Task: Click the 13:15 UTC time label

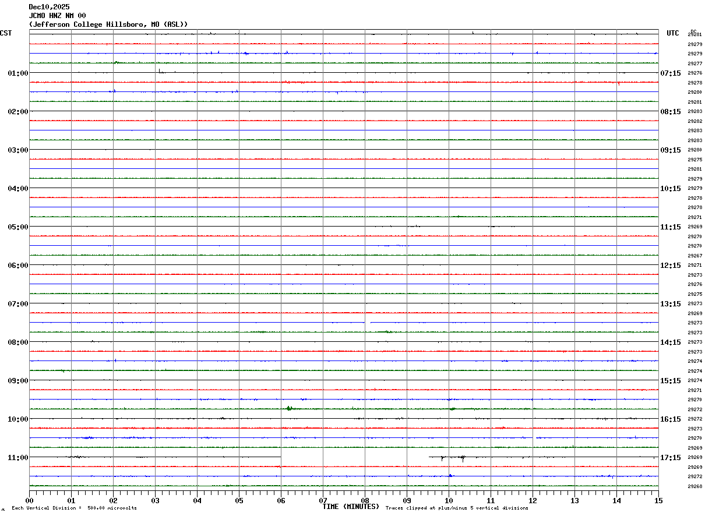Action: (x=671, y=304)
